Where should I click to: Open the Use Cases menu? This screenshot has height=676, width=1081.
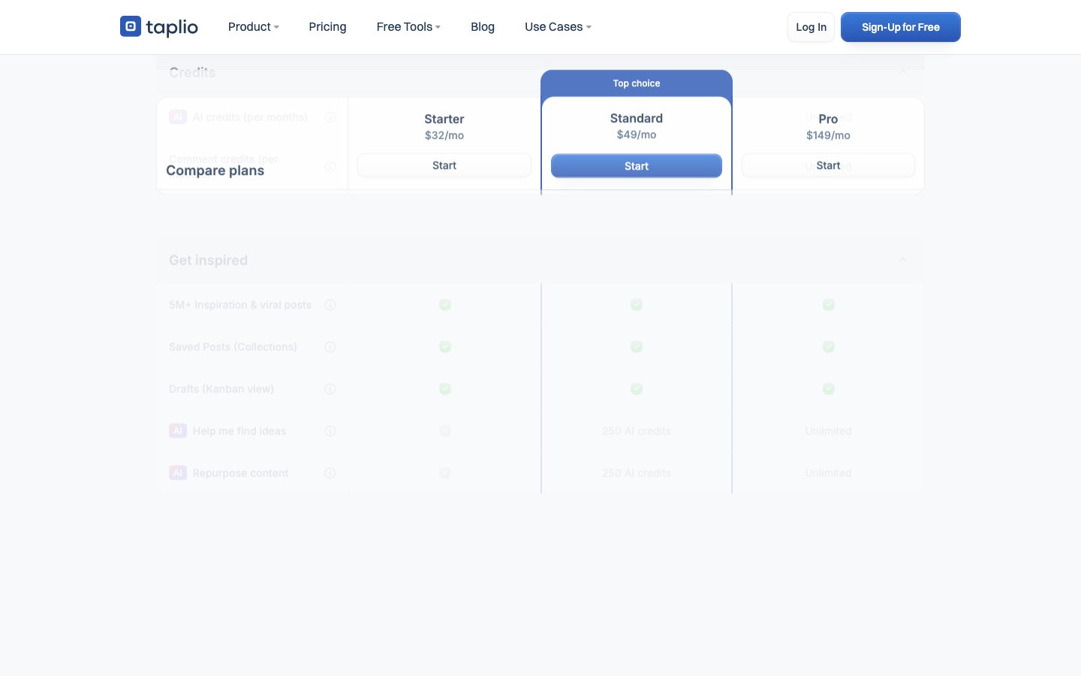click(558, 27)
